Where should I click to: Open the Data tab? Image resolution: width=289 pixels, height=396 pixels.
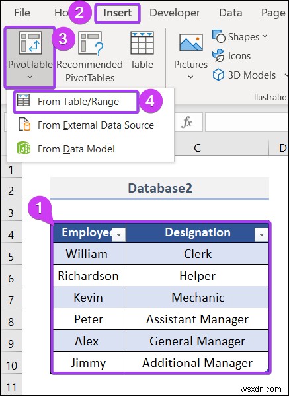(x=231, y=13)
